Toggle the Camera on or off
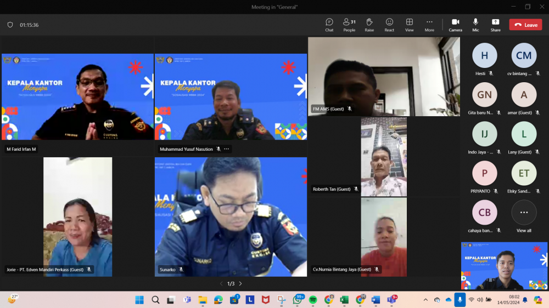This screenshot has height=308, width=549. 455,25
